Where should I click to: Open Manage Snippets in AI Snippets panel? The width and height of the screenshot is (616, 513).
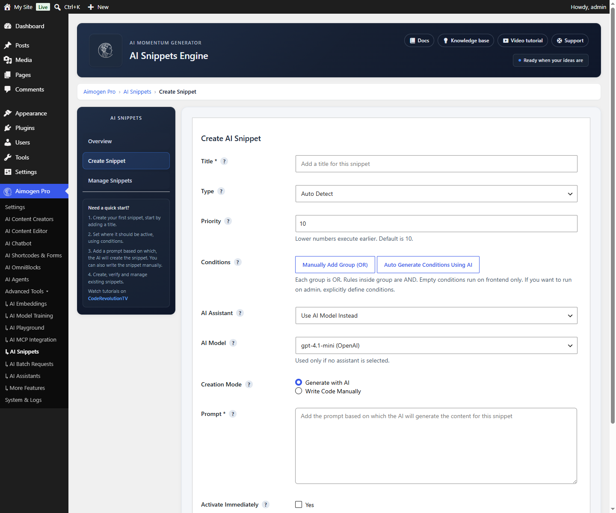pyautogui.click(x=126, y=180)
